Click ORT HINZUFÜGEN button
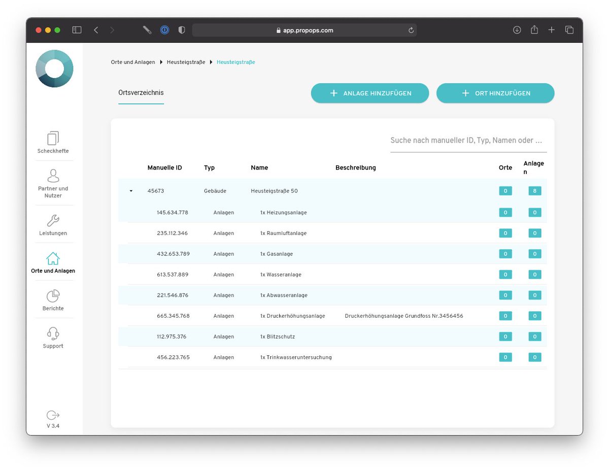 (x=495, y=93)
